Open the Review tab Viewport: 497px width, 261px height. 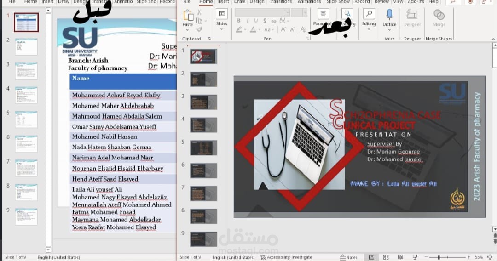(x=381, y=2)
